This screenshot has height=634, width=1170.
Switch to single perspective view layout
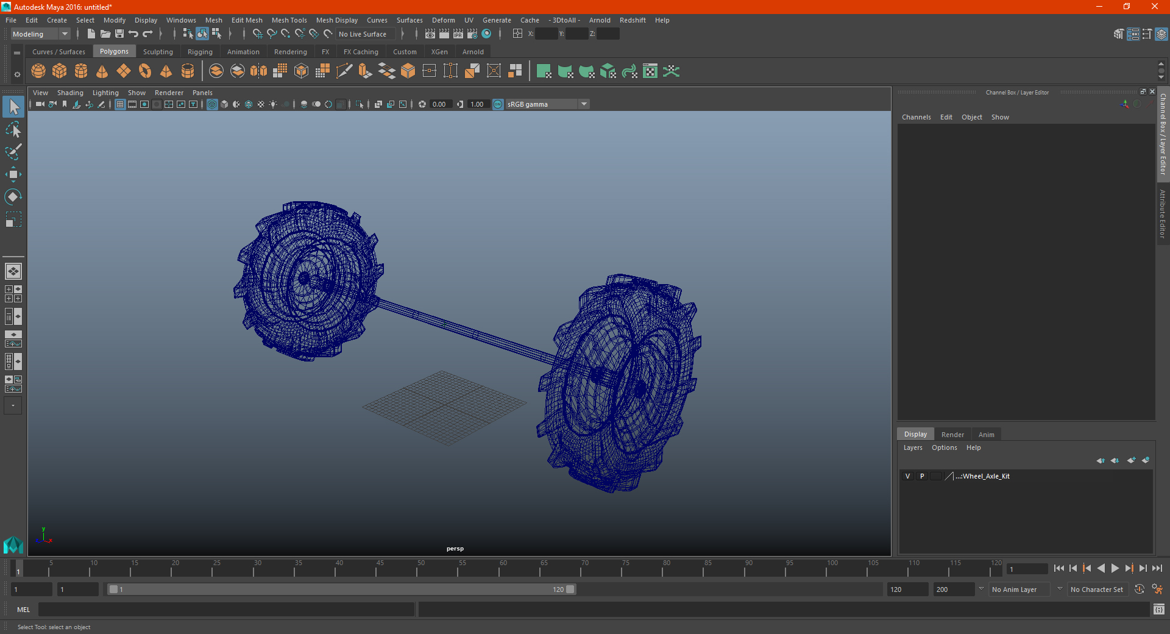coord(13,271)
